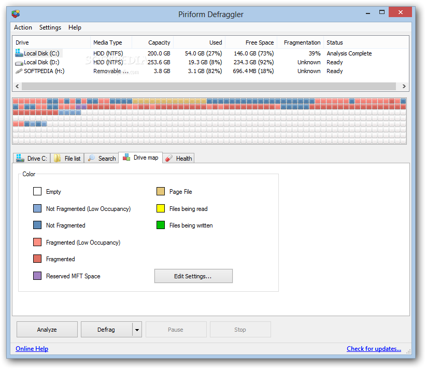Click the Pause button
The width and height of the screenshot is (426, 369).
(x=176, y=330)
